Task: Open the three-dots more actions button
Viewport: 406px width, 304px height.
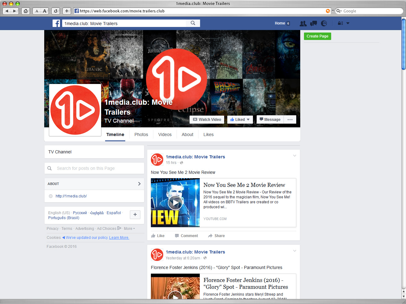Action: [x=290, y=120]
